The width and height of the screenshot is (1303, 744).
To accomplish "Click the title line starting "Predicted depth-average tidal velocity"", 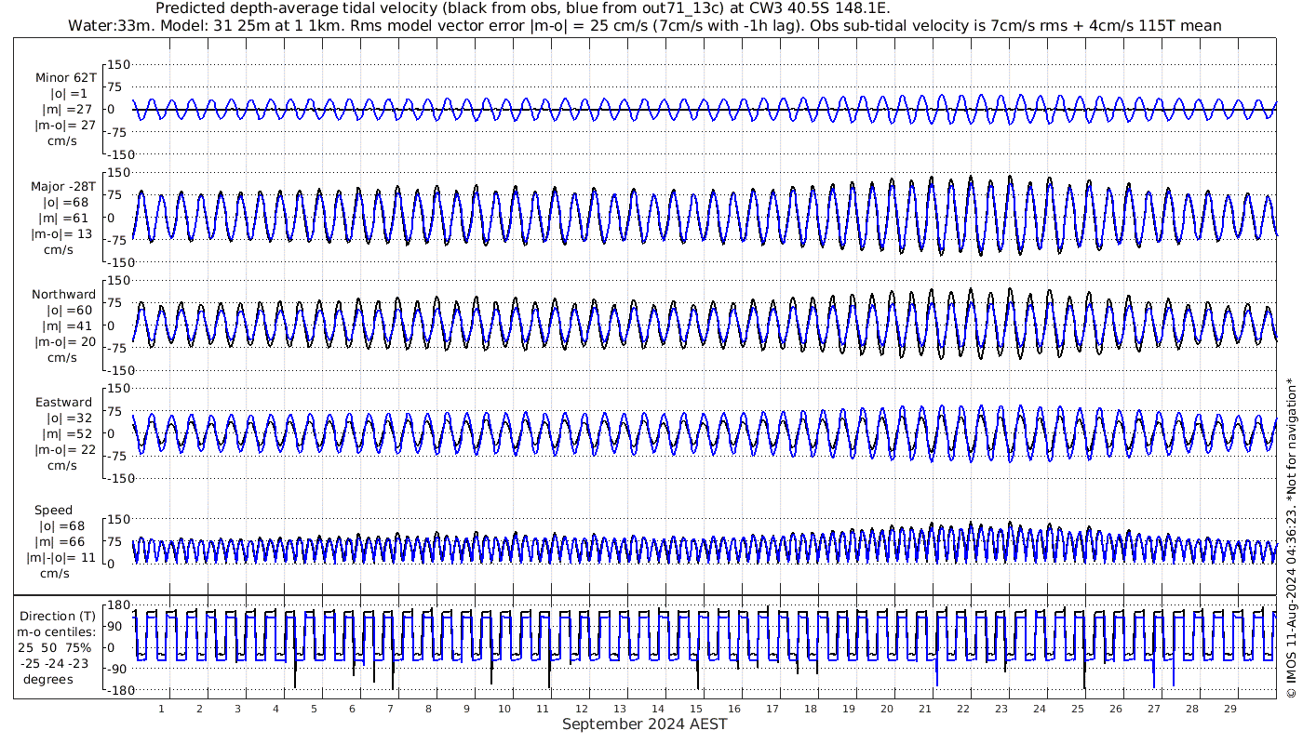I will [x=522, y=9].
